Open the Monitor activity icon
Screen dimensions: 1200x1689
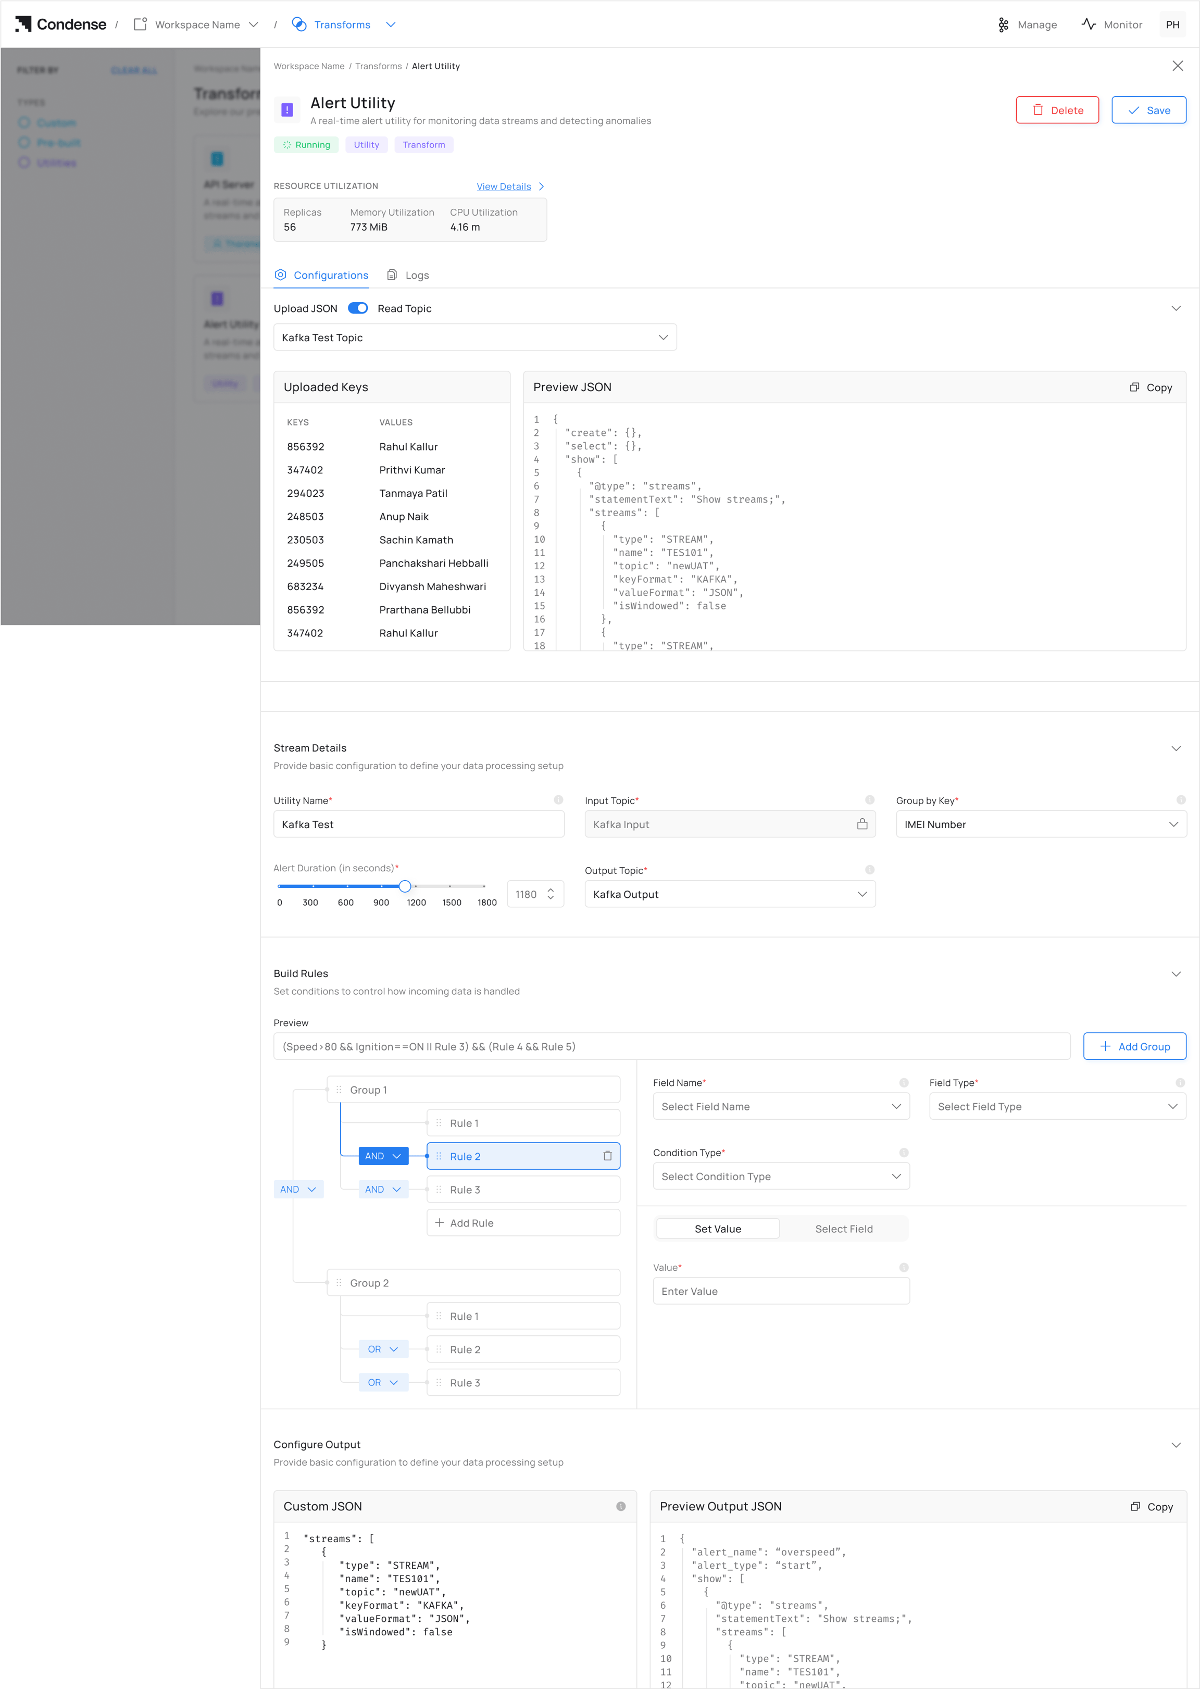1087,24
